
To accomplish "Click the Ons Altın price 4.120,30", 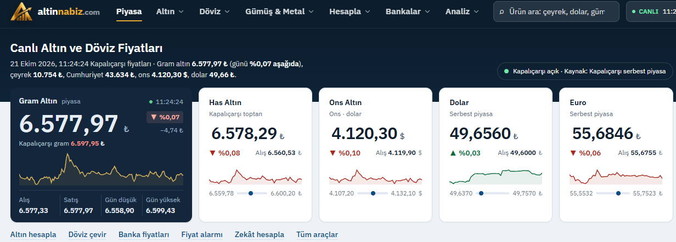I will click(363, 134).
